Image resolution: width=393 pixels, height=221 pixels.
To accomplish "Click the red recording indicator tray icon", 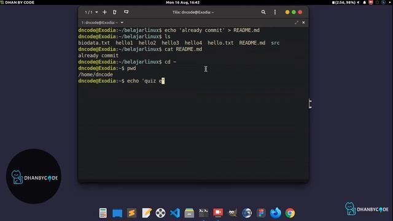I will 371,2.
